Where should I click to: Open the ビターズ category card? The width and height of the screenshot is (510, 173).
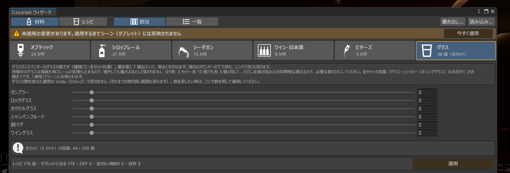coord(375,51)
